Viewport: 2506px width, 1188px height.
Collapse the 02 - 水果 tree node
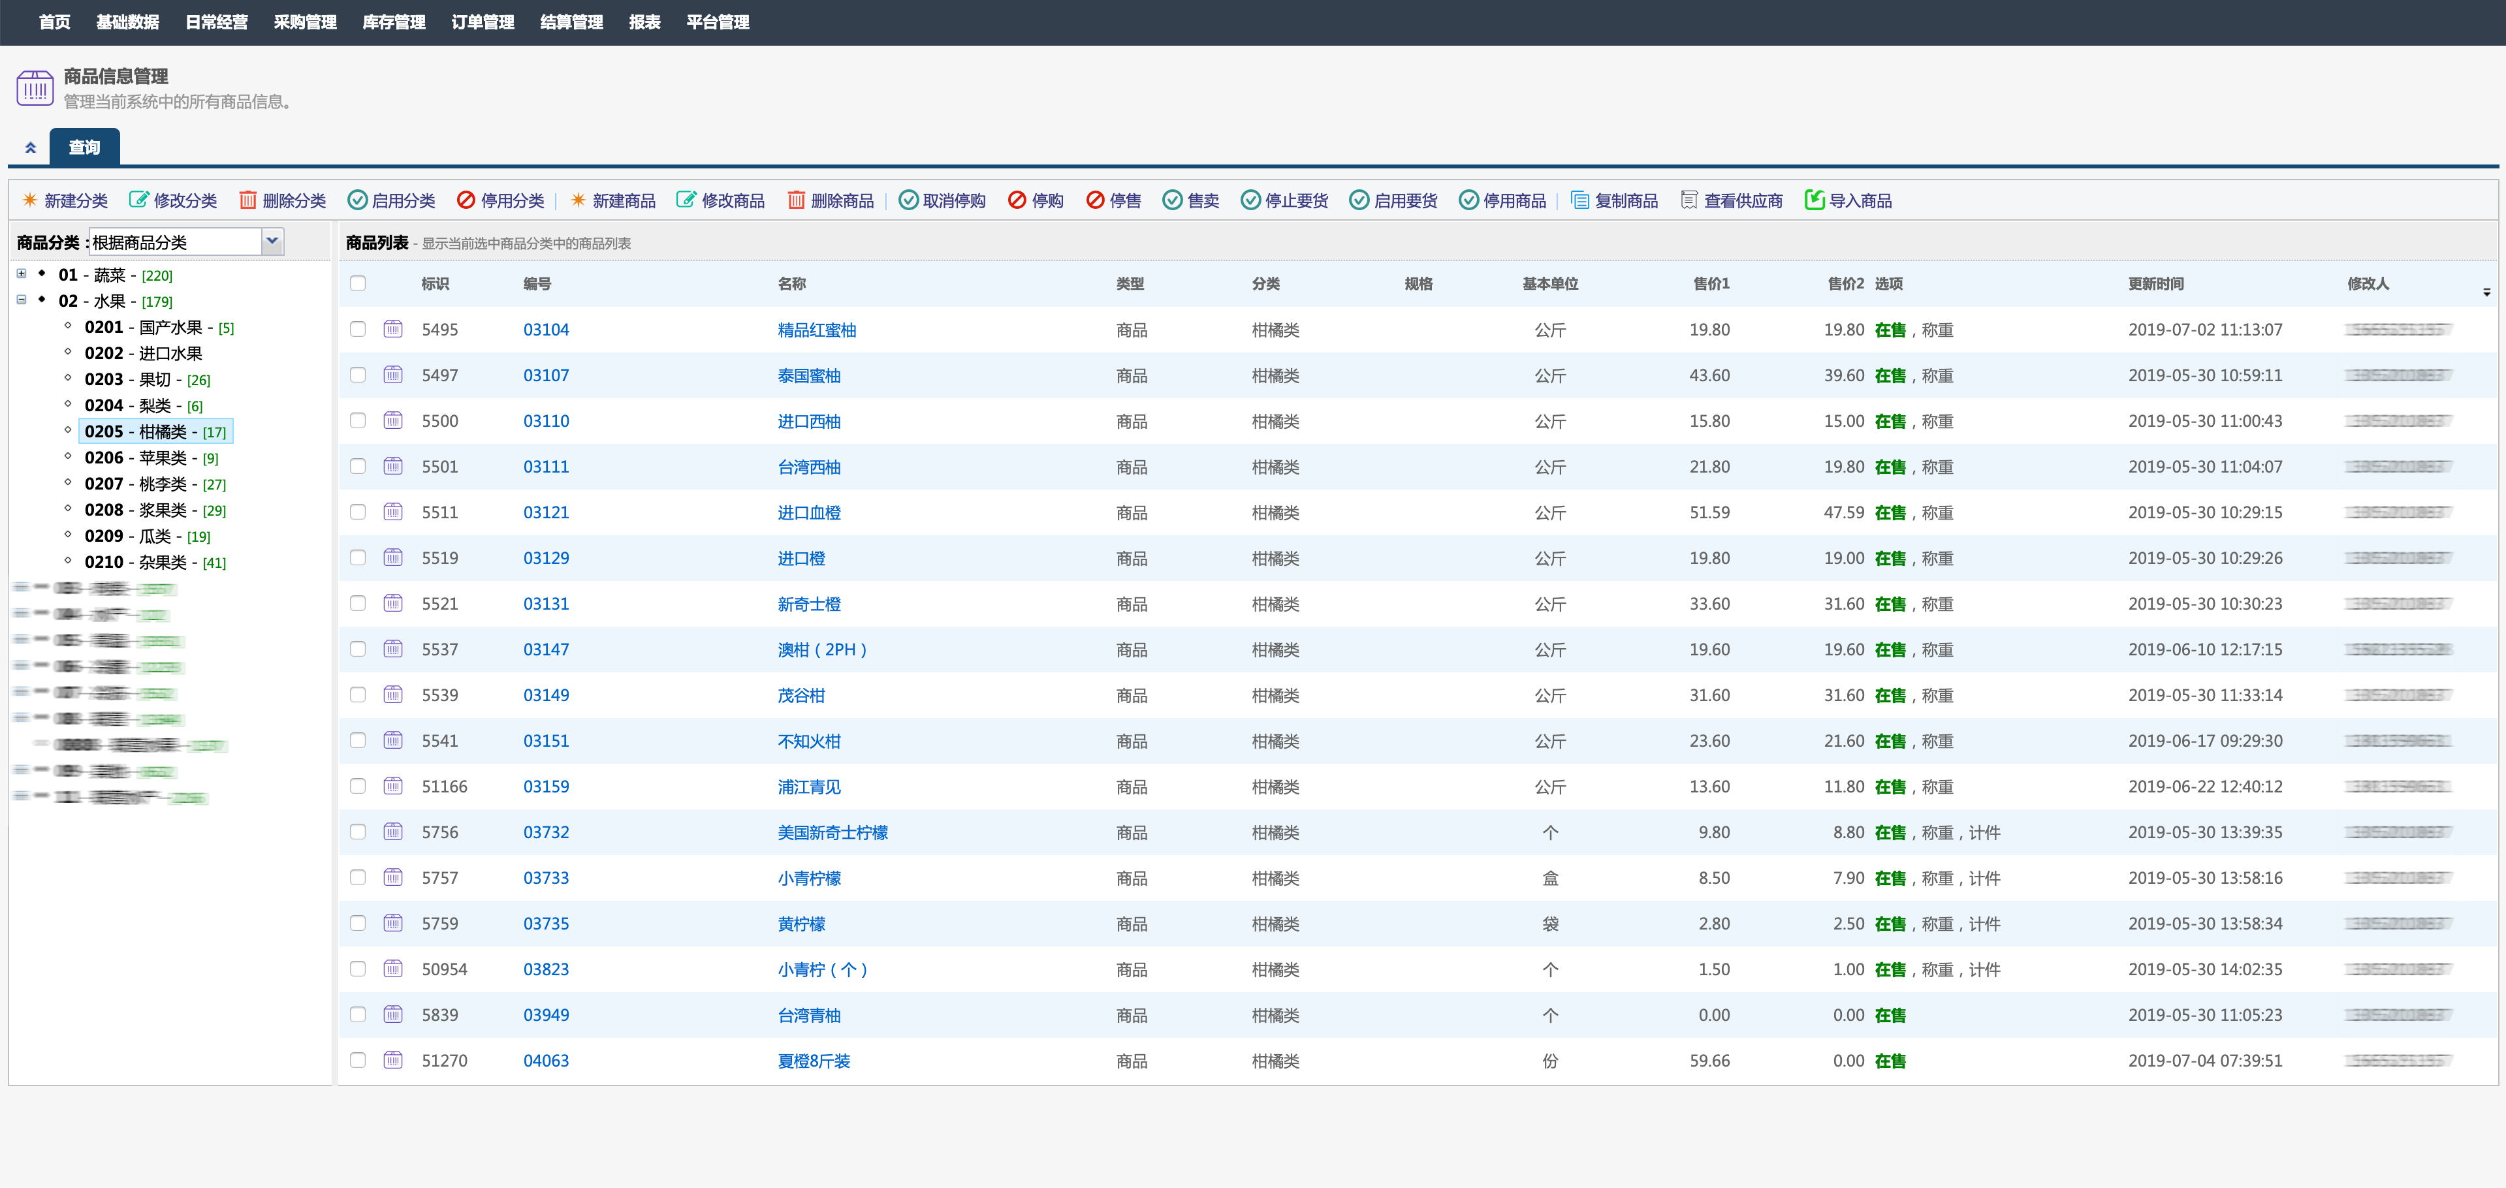click(x=22, y=300)
